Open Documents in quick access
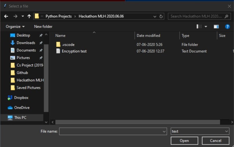 pyautogui.click(x=26, y=50)
